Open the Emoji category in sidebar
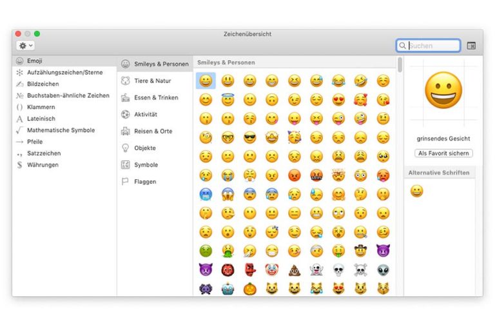The image size is (495, 330). point(64,61)
